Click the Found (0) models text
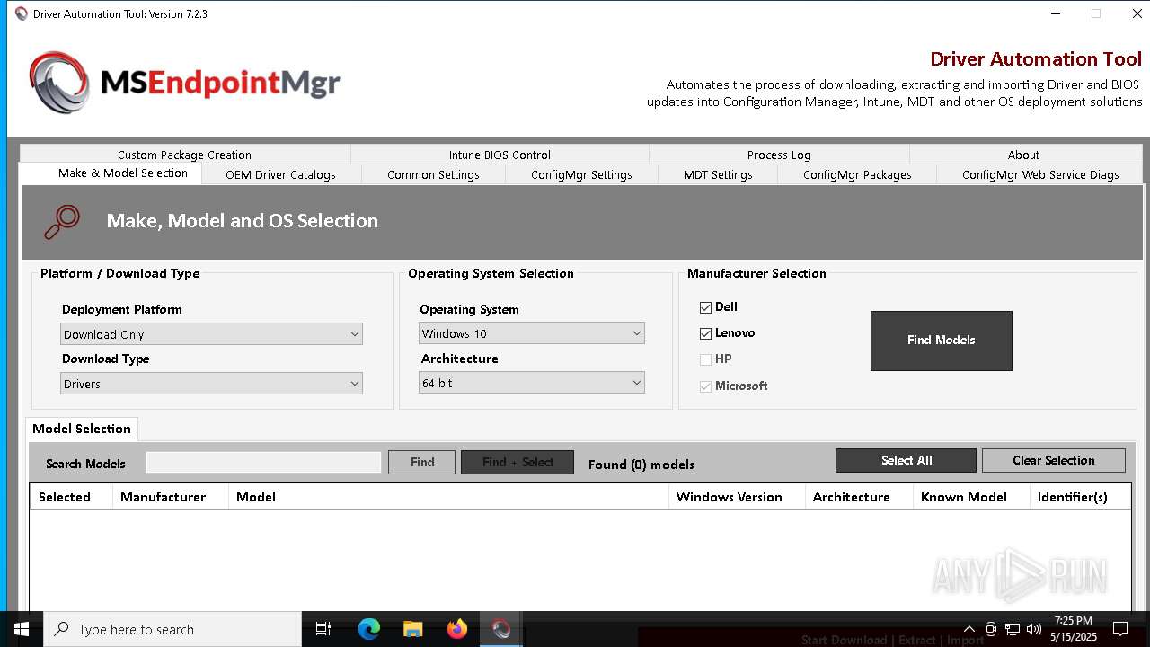This screenshot has width=1150, height=647. (x=641, y=465)
